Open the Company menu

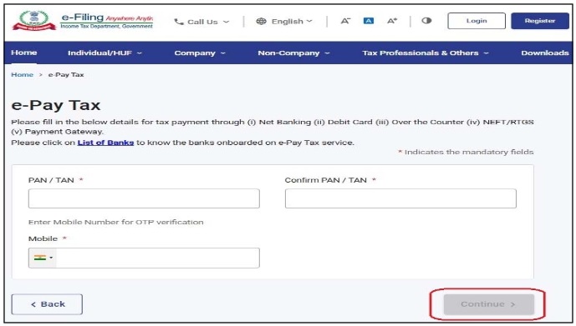coord(200,53)
